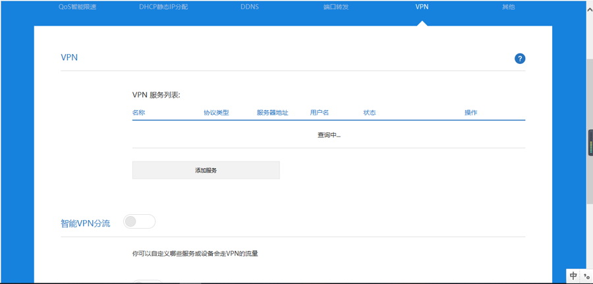
Task: Click the VPN 服务列表 label
Action: [156, 95]
